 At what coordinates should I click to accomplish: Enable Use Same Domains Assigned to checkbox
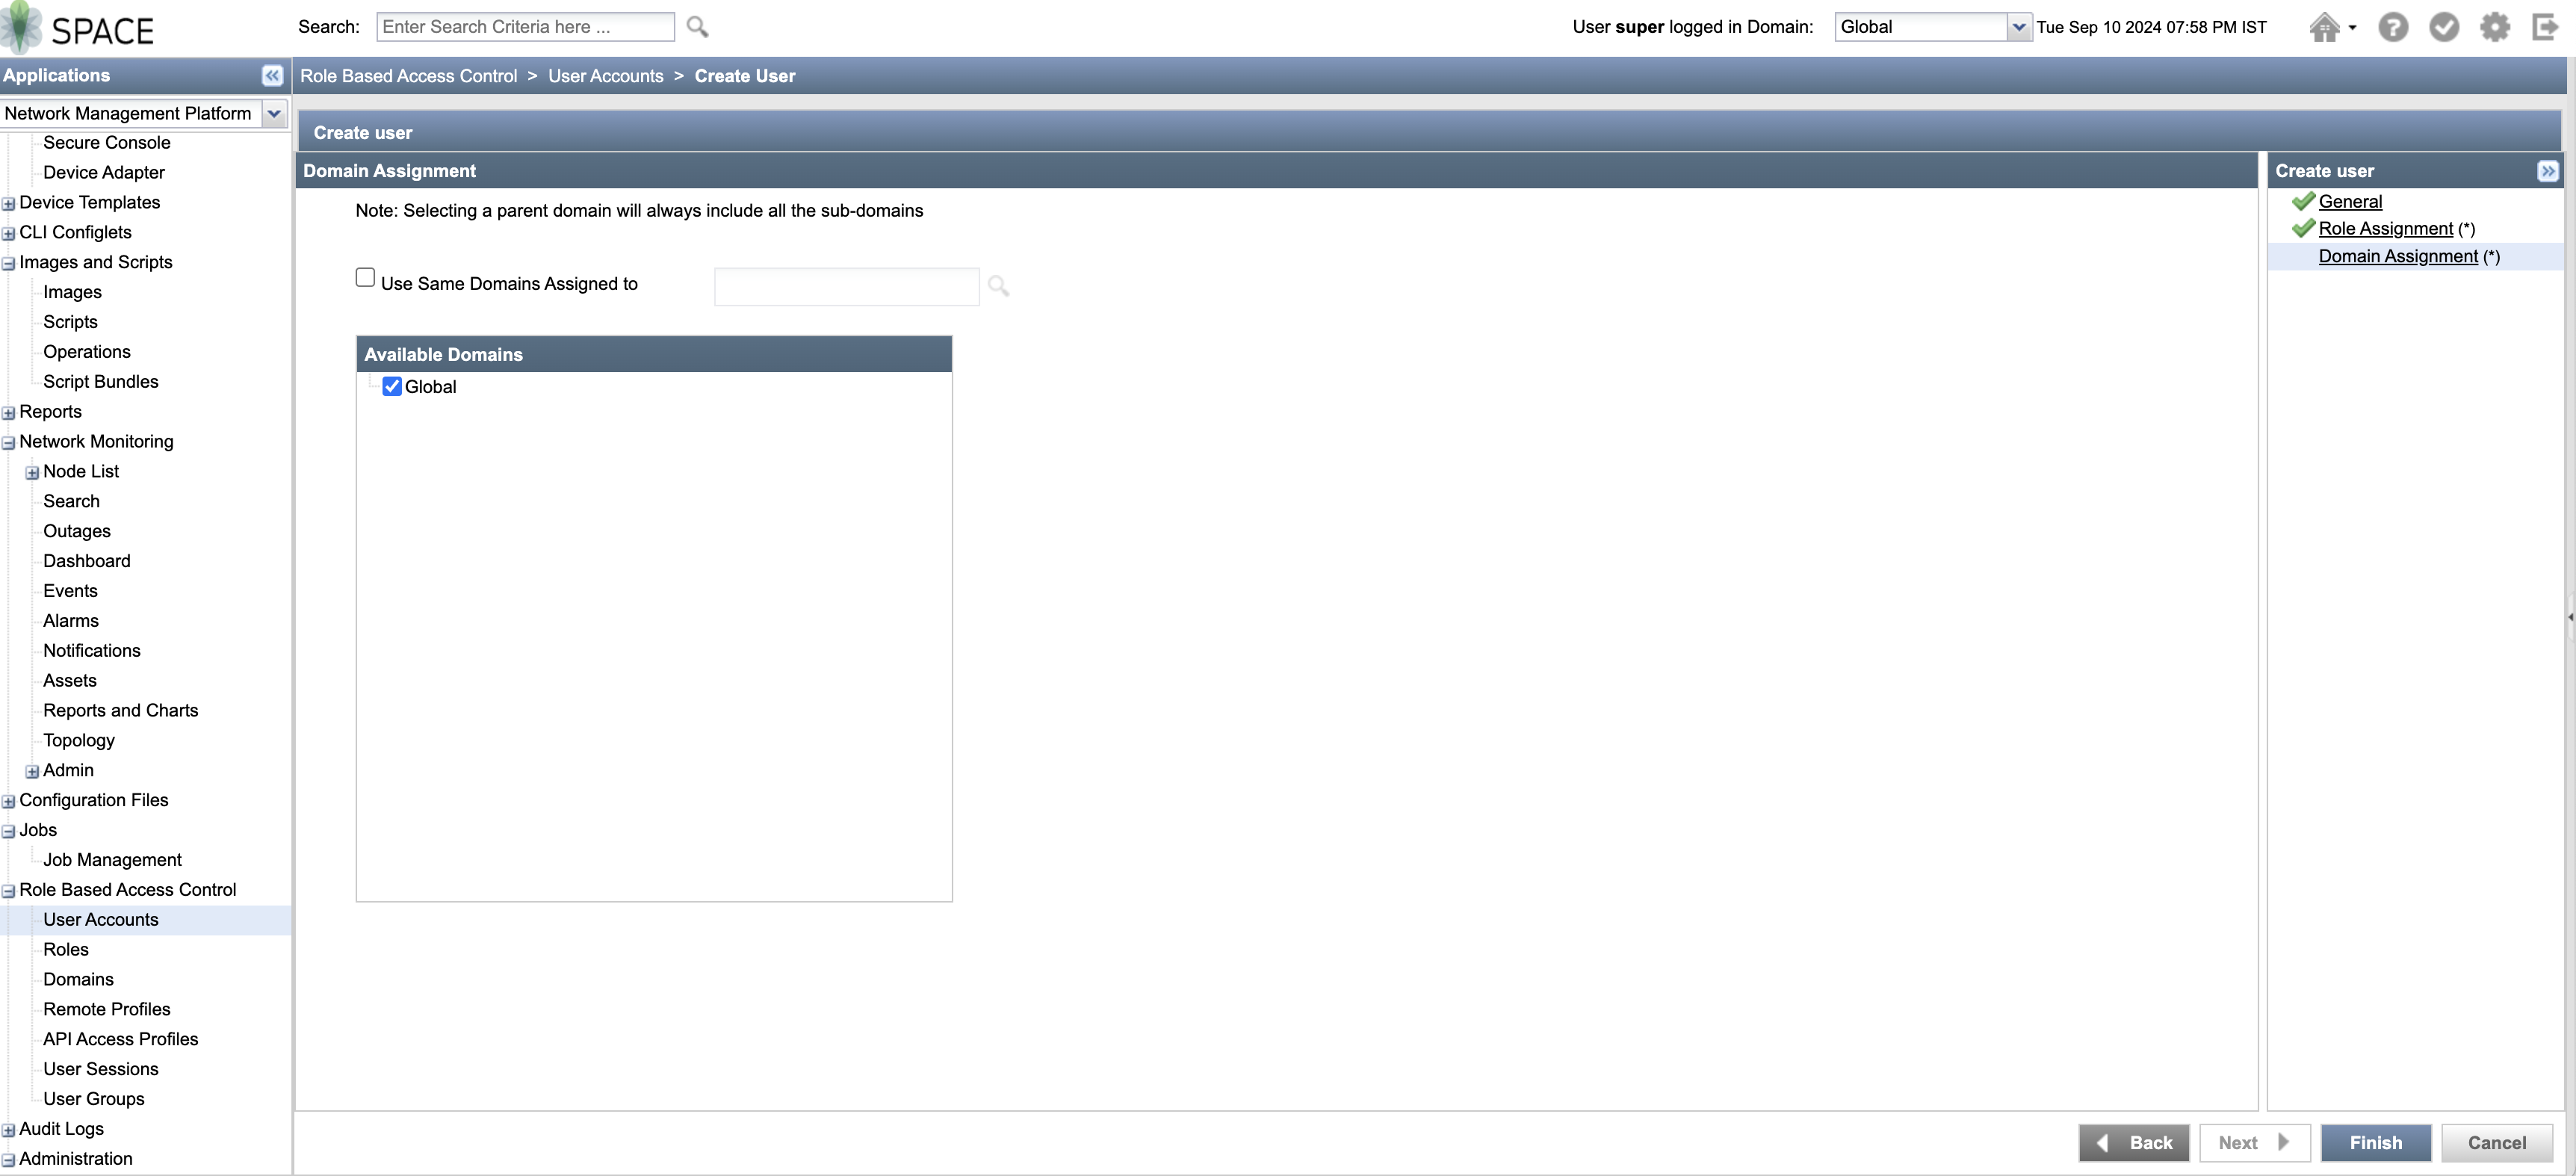pos(365,278)
